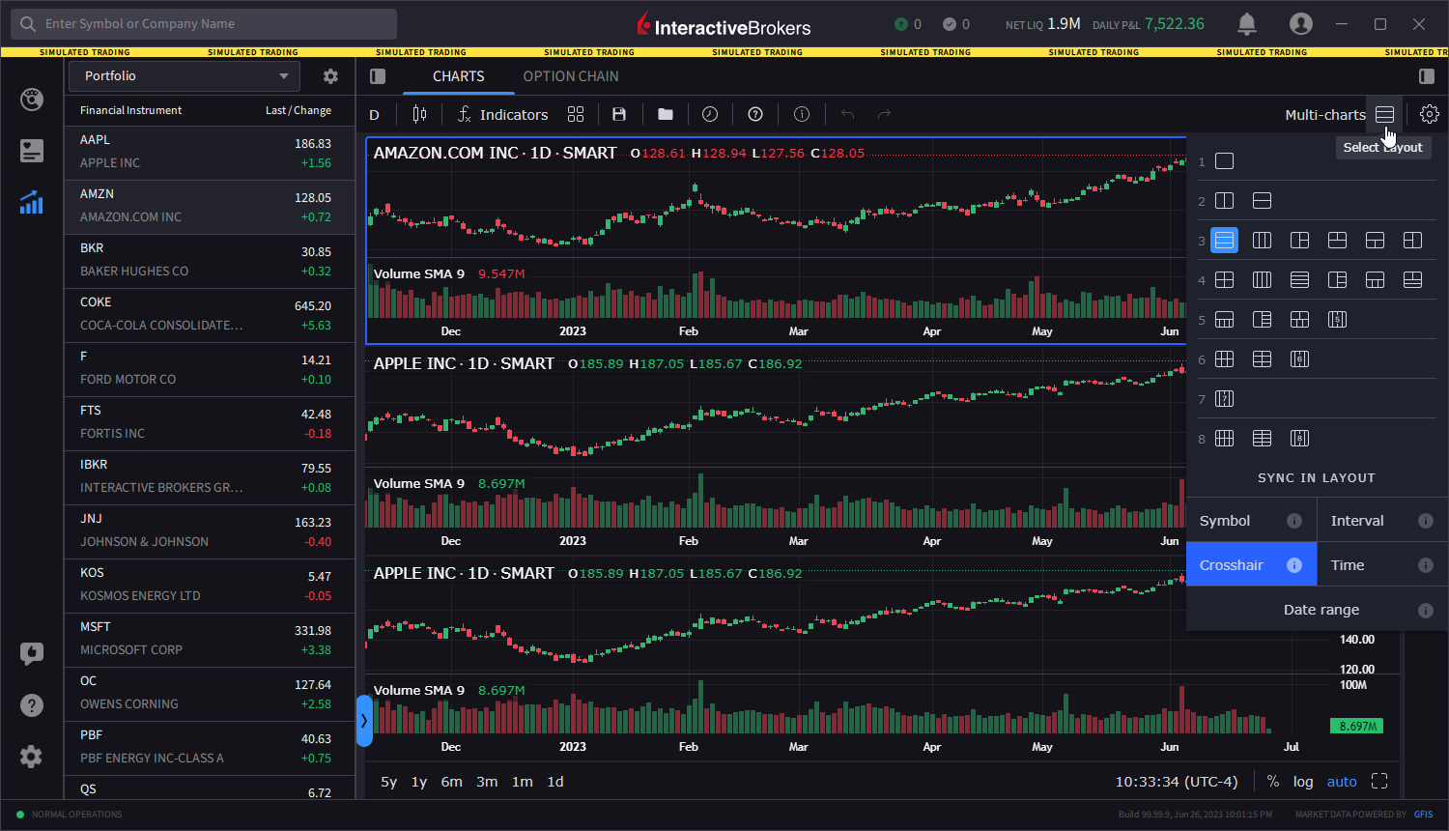
Task: Open saved layouts folder icon
Action: (x=666, y=114)
